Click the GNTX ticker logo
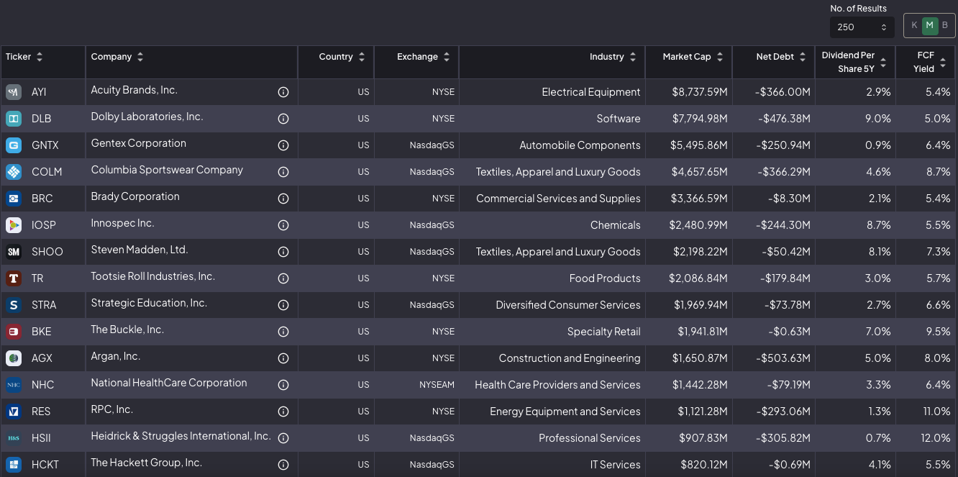The image size is (958, 477). [x=14, y=145]
